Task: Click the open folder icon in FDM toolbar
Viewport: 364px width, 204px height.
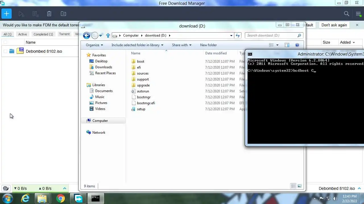Action: point(63,14)
